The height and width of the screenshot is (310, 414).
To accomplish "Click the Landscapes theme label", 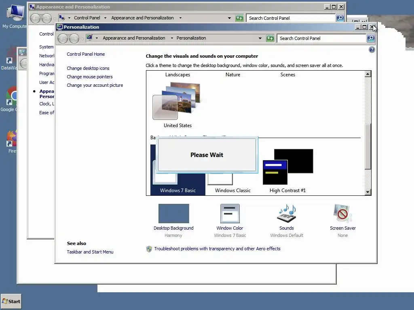I will pyautogui.click(x=178, y=75).
